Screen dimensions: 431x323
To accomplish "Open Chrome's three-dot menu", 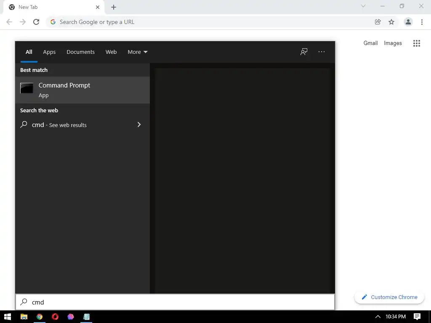I will pyautogui.click(x=422, y=22).
